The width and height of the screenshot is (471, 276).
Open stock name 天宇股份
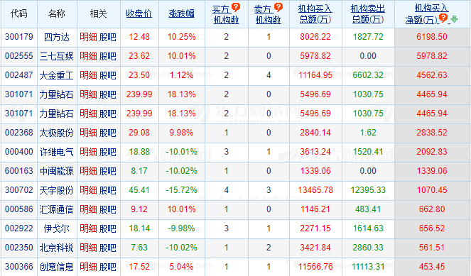(56, 190)
